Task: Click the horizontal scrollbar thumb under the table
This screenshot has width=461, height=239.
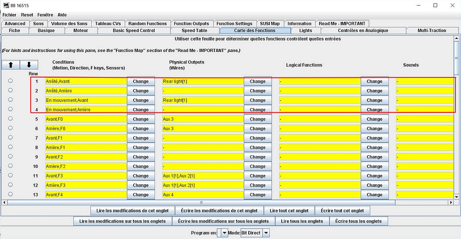Action: pyautogui.click(x=201, y=202)
